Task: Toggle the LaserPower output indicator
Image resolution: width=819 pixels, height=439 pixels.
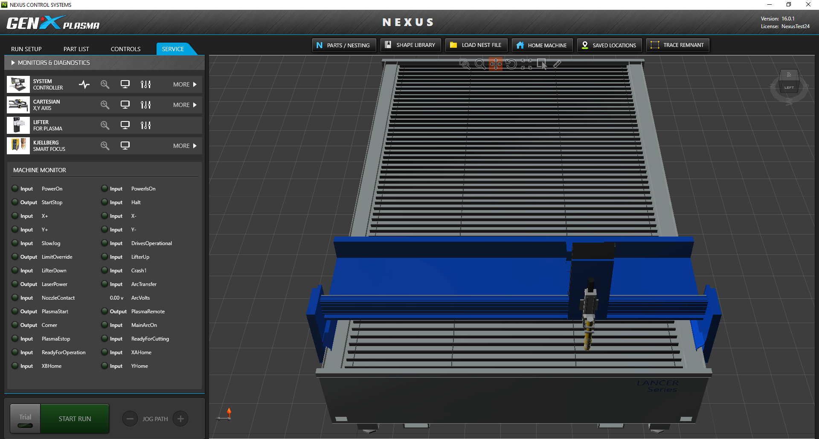Action: click(15, 284)
